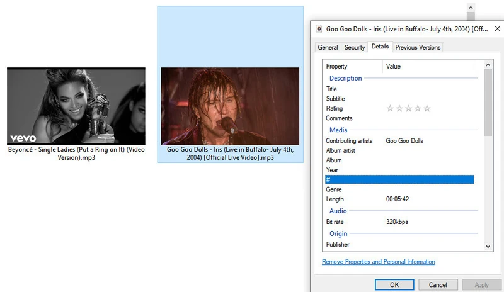Viewport: 504px width, 292px height.
Task: Select the Album property row
Action: click(x=399, y=160)
